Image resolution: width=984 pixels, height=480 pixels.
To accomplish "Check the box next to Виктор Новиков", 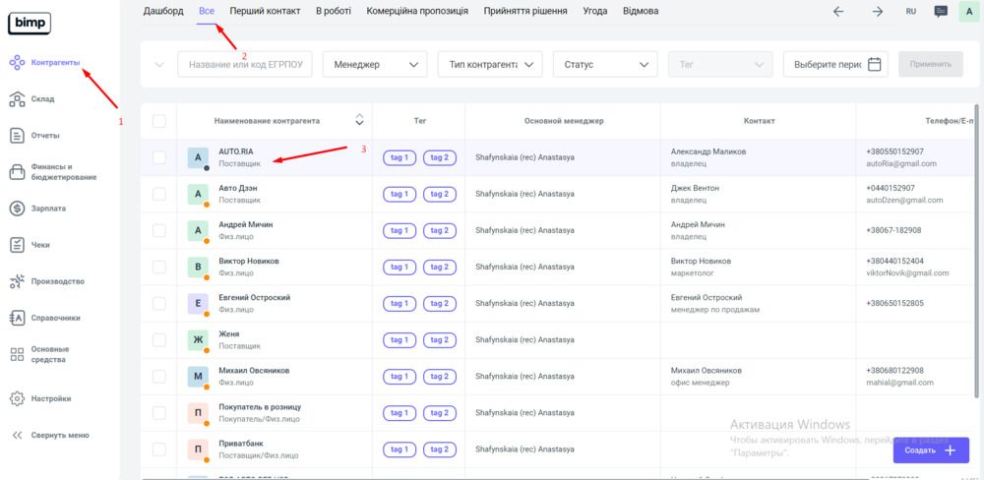I will coord(159,267).
